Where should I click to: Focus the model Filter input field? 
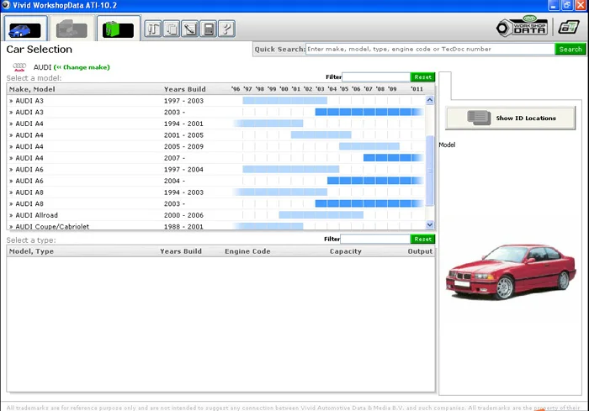[x=376, y=77]
